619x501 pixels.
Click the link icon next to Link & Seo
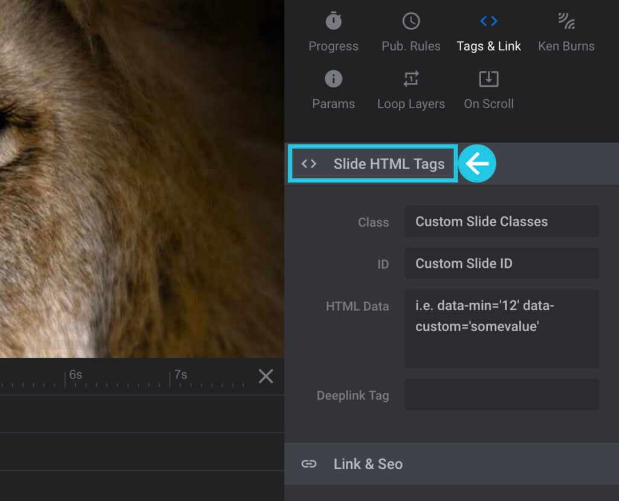[310, 464]
